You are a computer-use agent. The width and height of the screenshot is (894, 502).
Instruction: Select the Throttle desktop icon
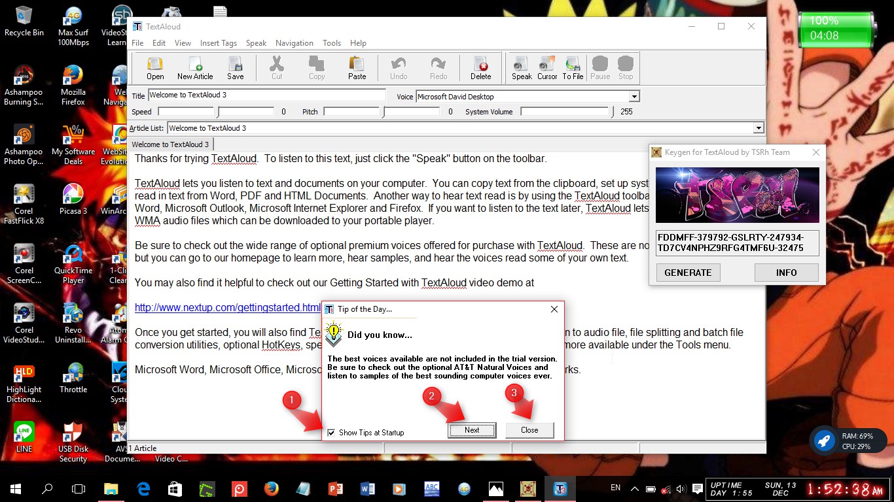point(73,378)
